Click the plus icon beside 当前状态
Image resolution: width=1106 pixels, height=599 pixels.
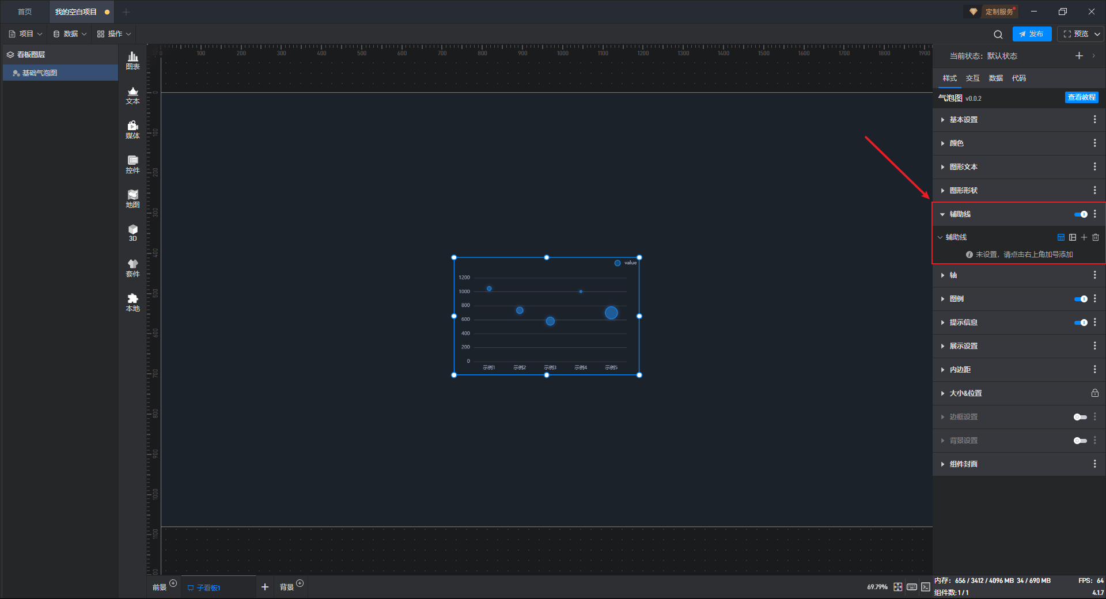click(1079, 56)
